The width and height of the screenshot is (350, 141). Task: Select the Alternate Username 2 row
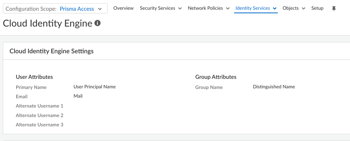(x=40, y=115)
